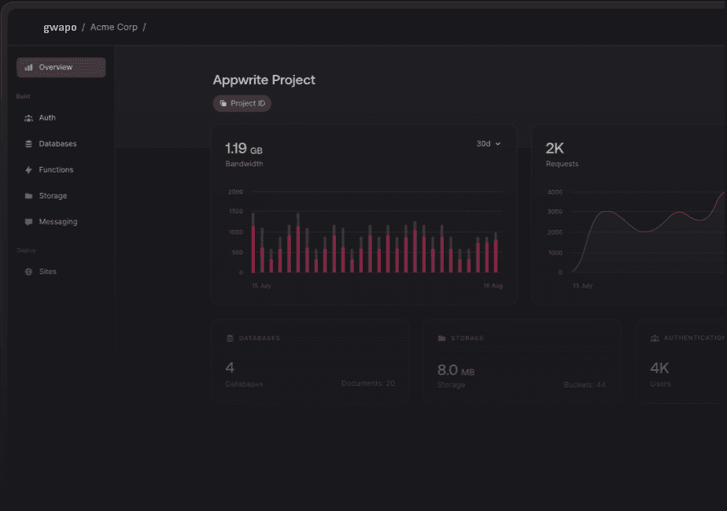Open the Overview menu item
727x511 pixels.
(x=61, y=68)
